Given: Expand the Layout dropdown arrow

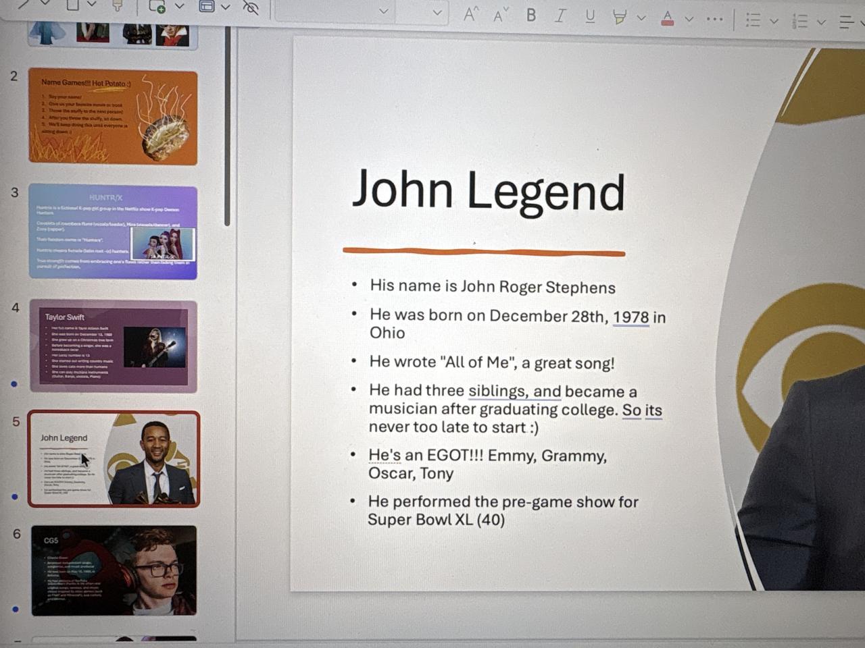Looking at the screenshot, I should coord(226,7).
